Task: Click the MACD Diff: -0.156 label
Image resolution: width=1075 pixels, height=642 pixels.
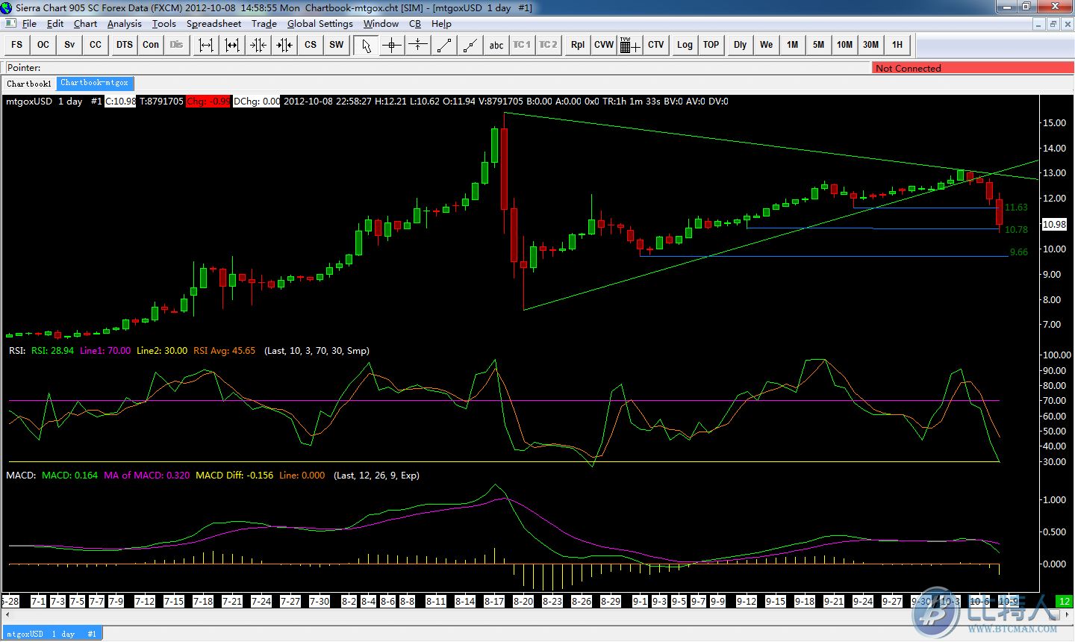Action: 234,475
